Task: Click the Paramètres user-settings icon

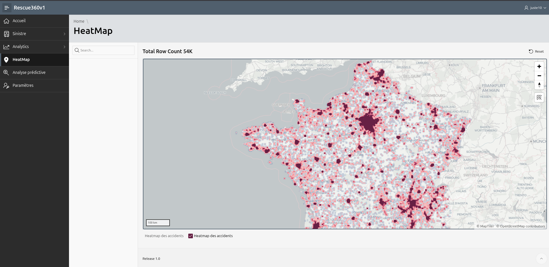Action: coord(6,86)
